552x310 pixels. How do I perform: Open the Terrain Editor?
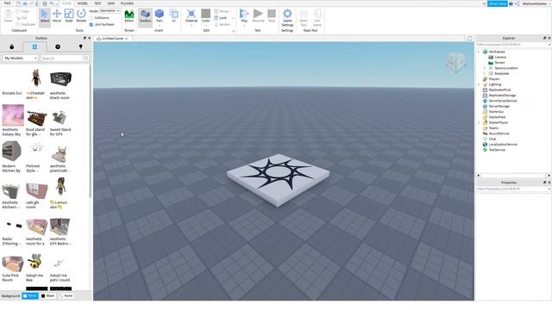[129, 16]
